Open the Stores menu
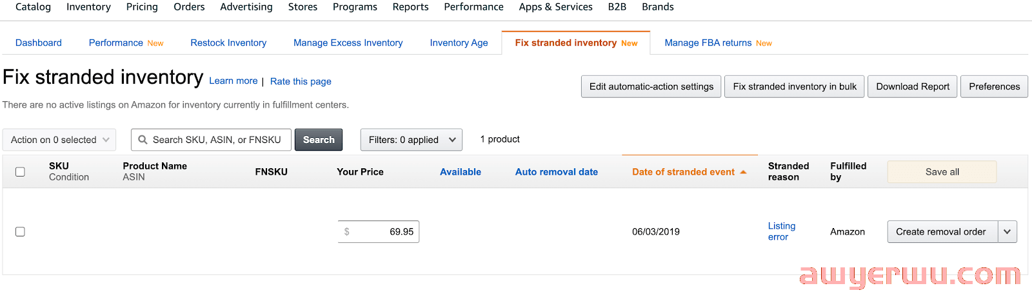The image size is (1032, 297). [303, 7]
